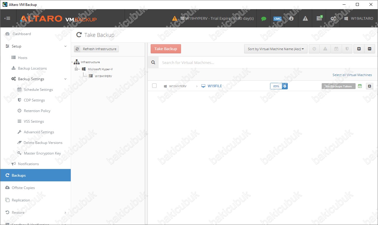Click the 89% backup progress indicator
Screen dimensions: 378x225
click(276, 86)
